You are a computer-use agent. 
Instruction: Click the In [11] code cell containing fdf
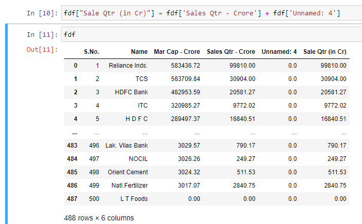click(x=205, y=34)
